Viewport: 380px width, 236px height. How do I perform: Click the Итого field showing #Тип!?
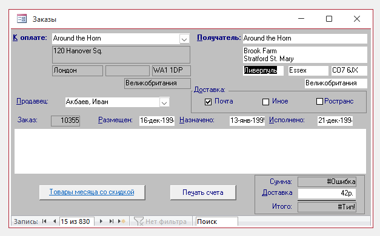tap(327, 207)
